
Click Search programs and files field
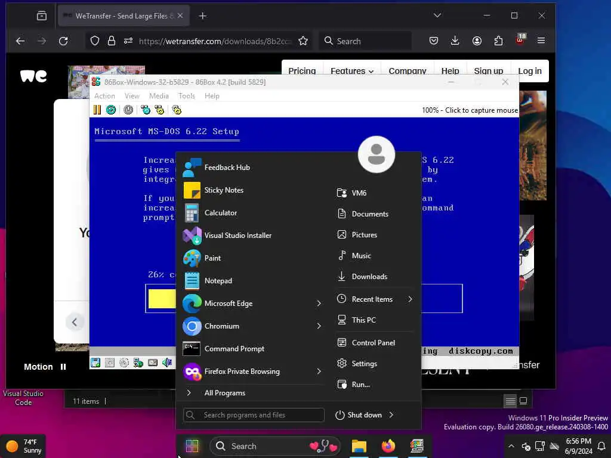[x=253, y=415]
